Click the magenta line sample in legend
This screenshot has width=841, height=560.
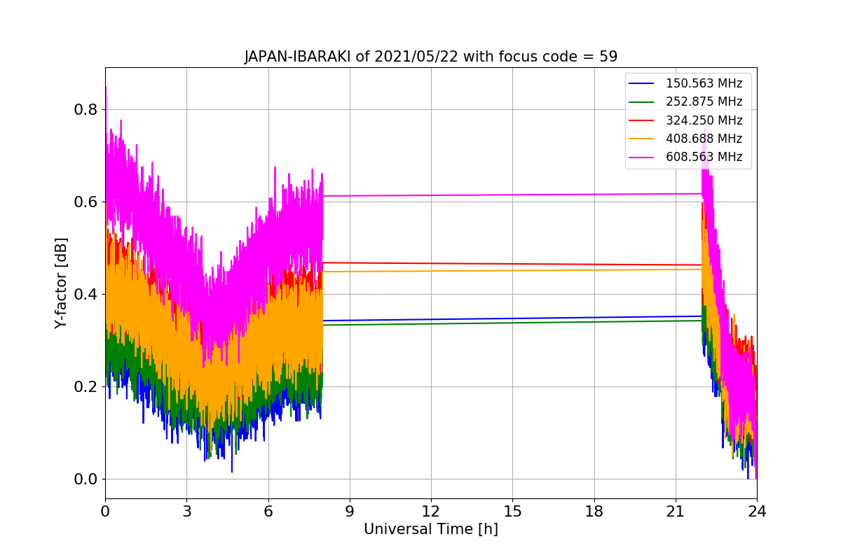click(643, 157)
